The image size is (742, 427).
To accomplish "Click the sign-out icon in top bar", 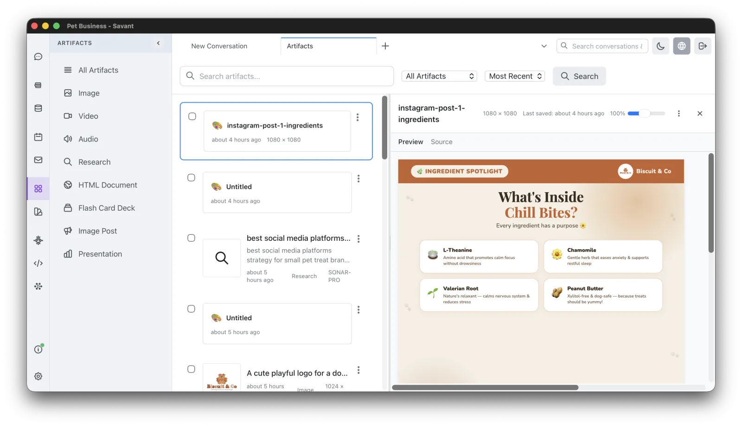I will [703, 46].
